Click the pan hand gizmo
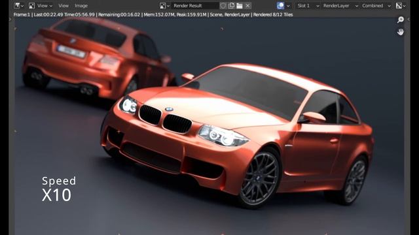Screen dimensions: 419x235 tap(400, 32)
